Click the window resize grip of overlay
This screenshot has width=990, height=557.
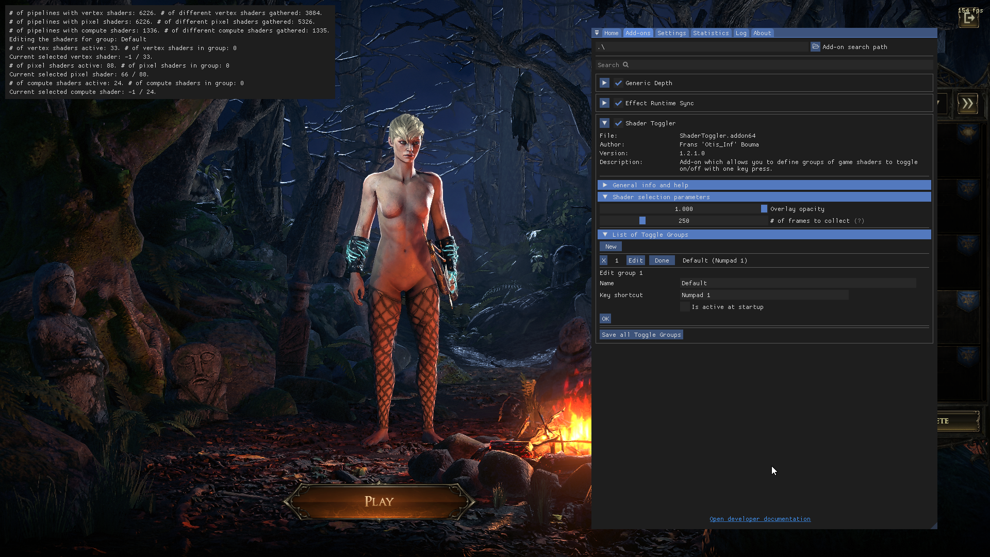pyautogui.click(x=934, y=526)
